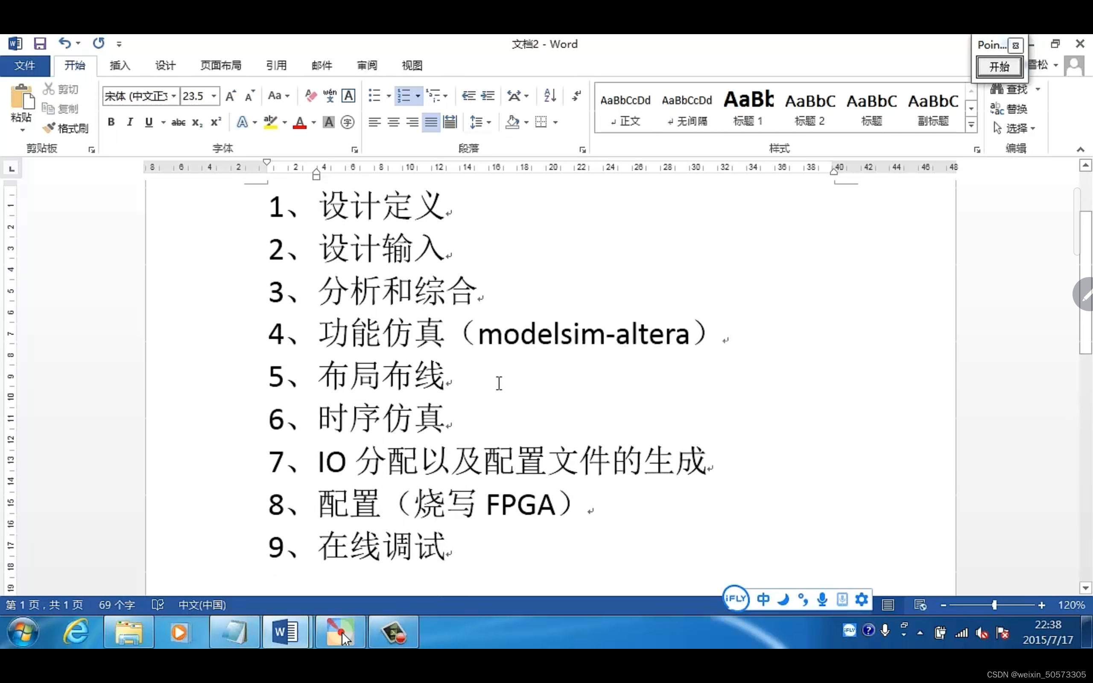Screen dimensions: 1093x683
Task: Click the vertical scrollbar down arrow
Action: point(1086,588)
